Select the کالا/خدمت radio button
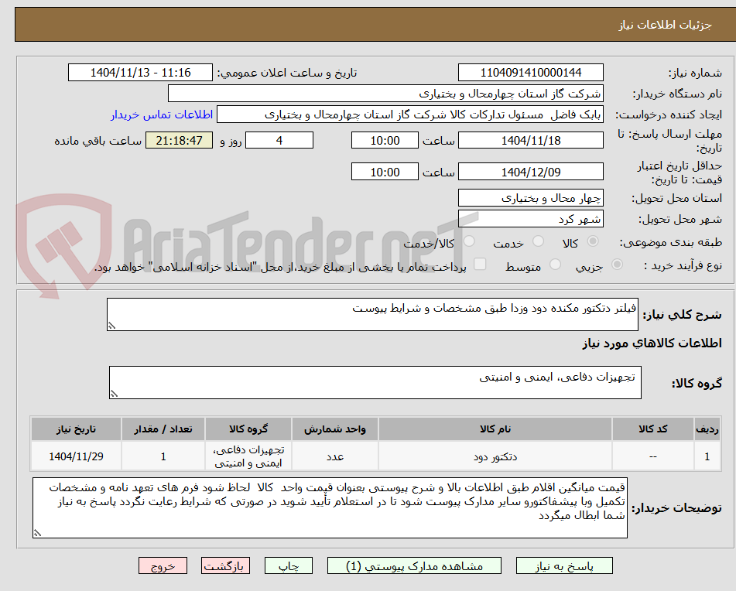The height and width of the screenshot is (591, 736). click(x=469, y=241)
